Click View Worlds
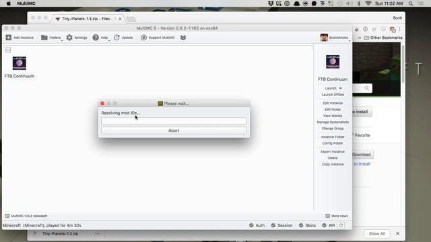The height and width of the screenshot is (242, 431). 333,116
